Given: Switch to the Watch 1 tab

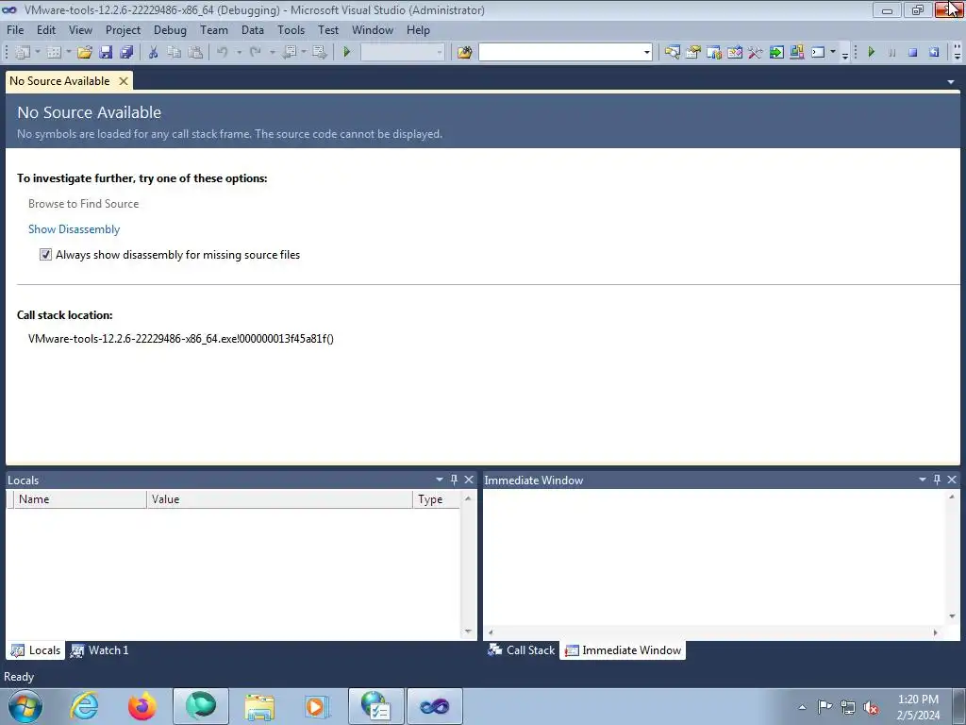Looking at the screenshot, I should point(100,649).
